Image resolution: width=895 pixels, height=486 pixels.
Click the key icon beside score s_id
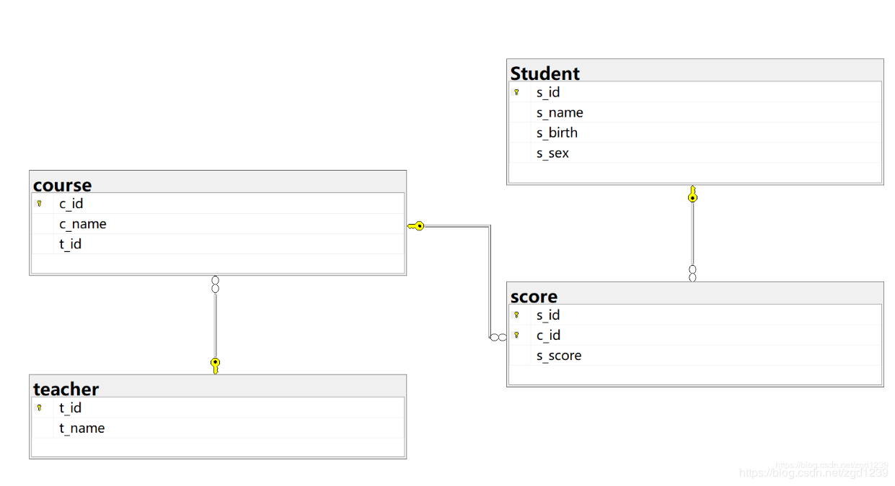coord(516,315)
